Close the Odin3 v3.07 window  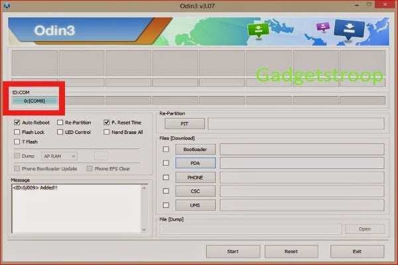click(x=385, y=5)
